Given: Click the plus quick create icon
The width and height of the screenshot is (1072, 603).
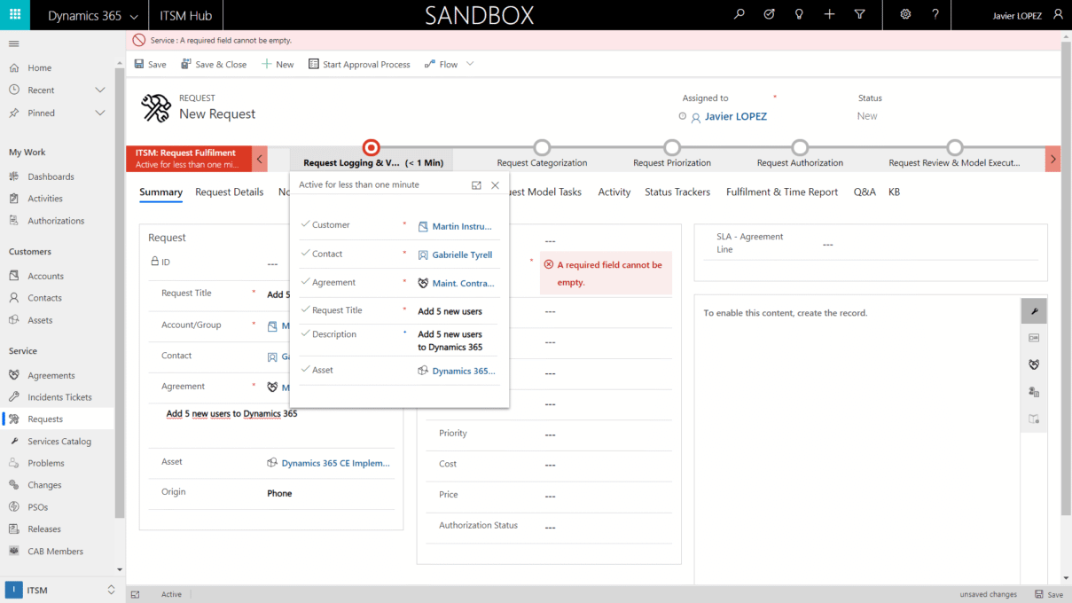Looking at the screenshot, I should (x=829, y=15).
